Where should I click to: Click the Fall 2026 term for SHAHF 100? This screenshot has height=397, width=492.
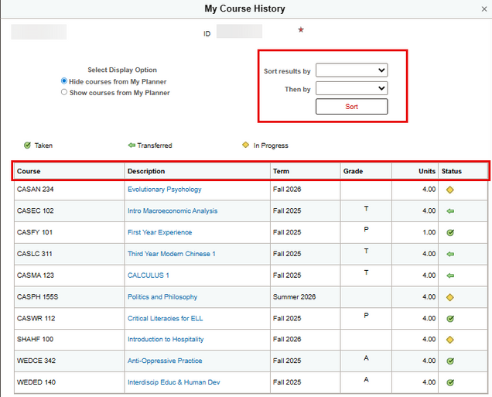(x=287, y=339)
